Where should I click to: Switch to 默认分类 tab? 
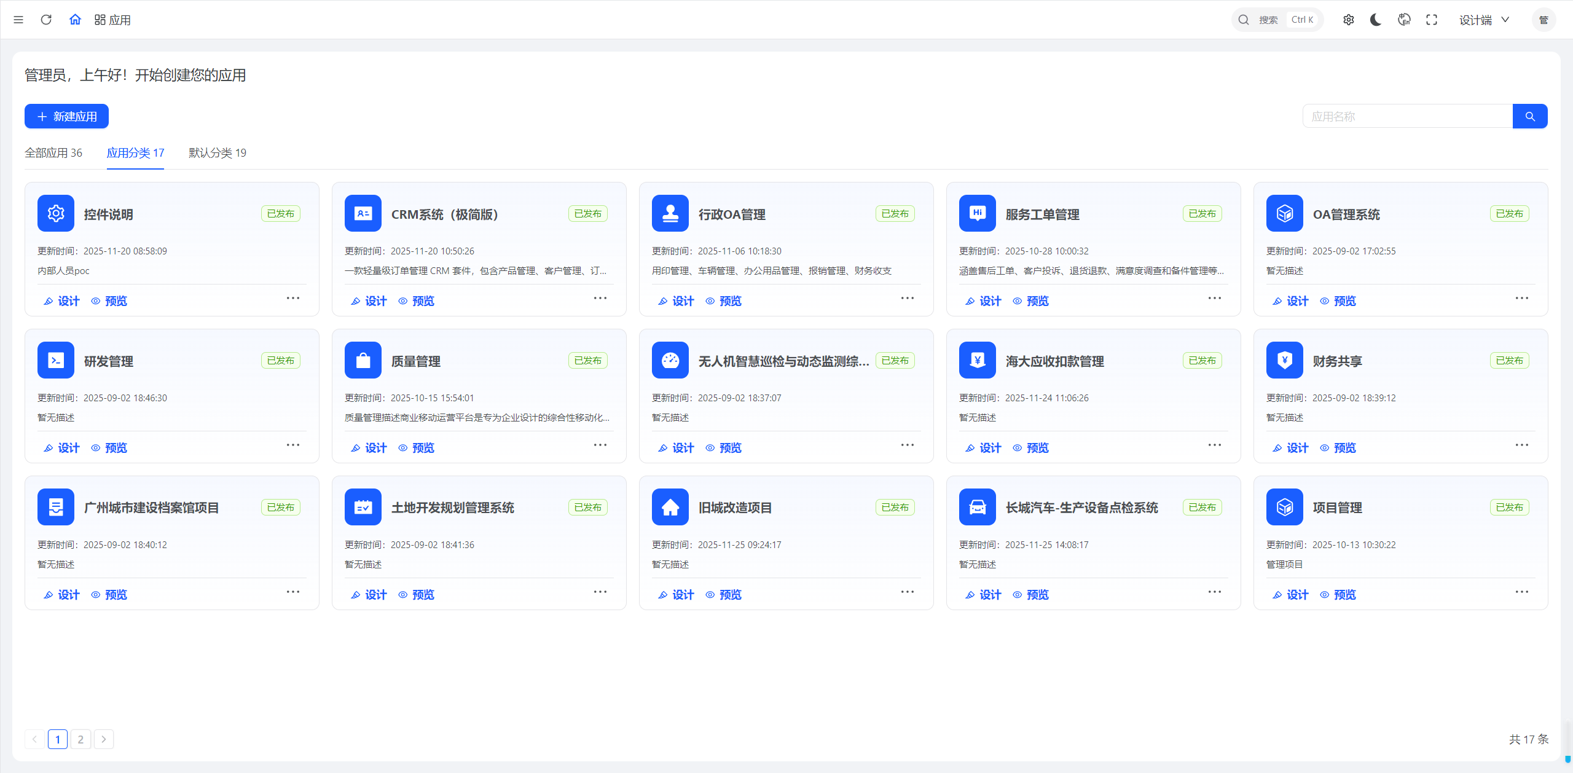coord(217,152)
